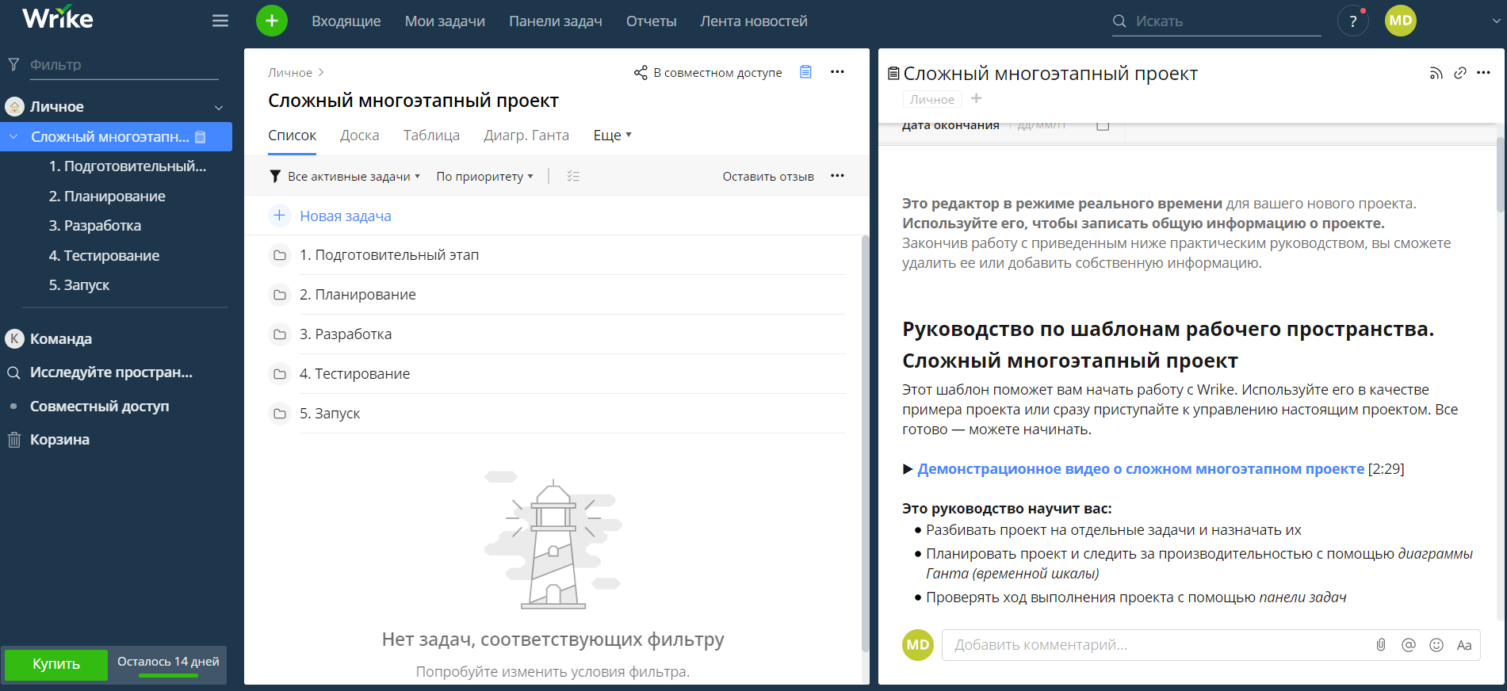The image size is (1507, 691).
Task: Open the help question mark icon
Action: click(1352, 21)
